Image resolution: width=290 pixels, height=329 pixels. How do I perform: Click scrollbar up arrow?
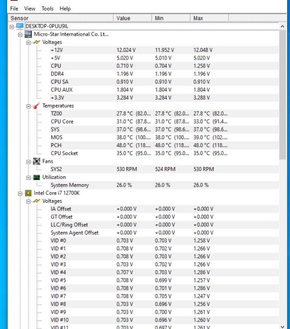tap(283, 26)
